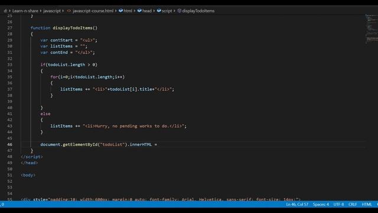The height and width of the screenshot is (213, 378).
Task: Click the contStart variable declaration
Action: pos(61,40)
